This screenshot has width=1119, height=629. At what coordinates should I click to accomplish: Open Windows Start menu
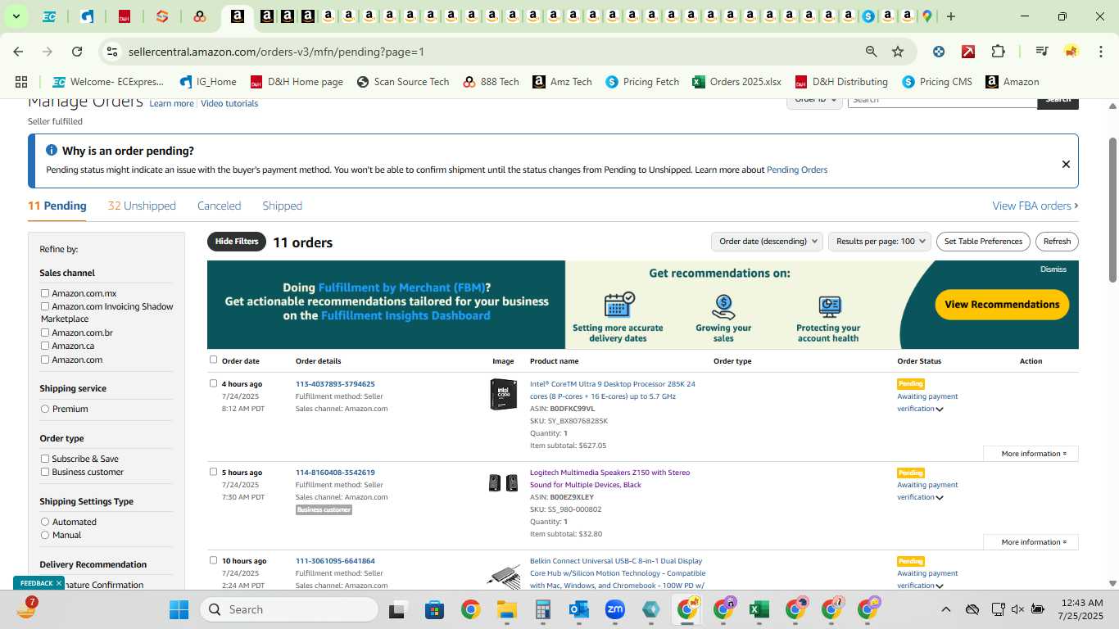pos(179,609)
